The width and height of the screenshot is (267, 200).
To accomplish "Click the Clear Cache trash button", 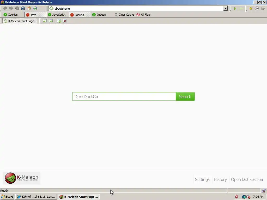I will [124, 15].
